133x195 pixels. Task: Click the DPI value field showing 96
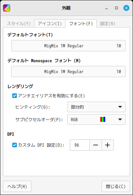[80, 145]
